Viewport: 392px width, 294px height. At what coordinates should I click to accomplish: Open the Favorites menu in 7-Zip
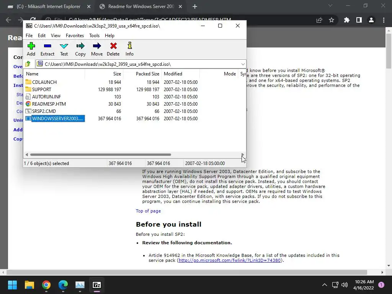[75, 36]
